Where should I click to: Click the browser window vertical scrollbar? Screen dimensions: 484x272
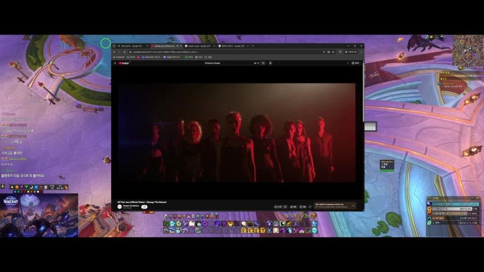click(x=363, y=92)
